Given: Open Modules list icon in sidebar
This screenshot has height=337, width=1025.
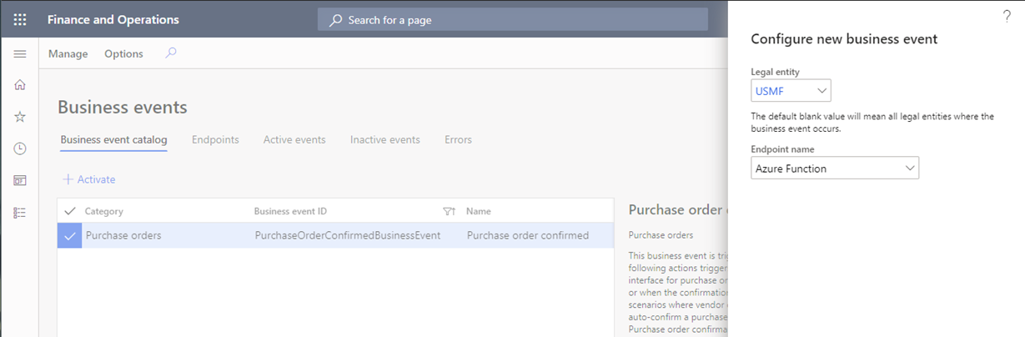Looking at the screenshot, I should click(20, 213).
